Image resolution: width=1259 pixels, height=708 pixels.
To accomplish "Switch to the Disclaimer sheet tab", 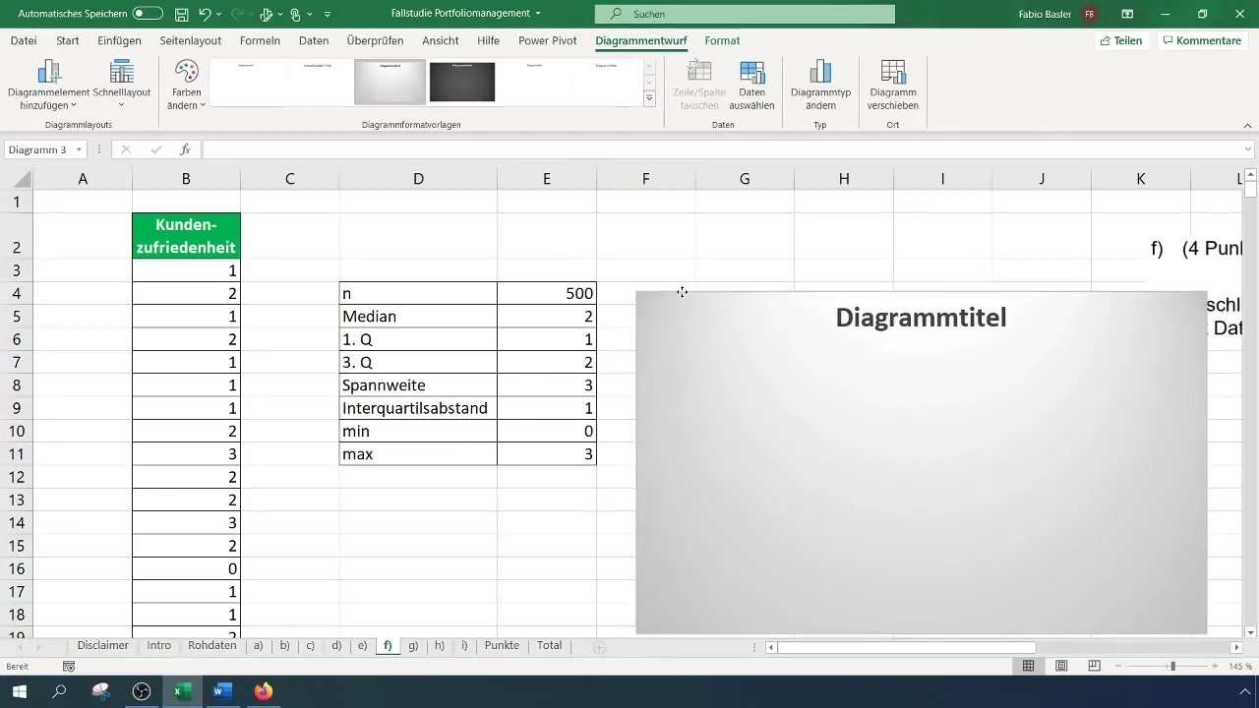I will [103, 646].
